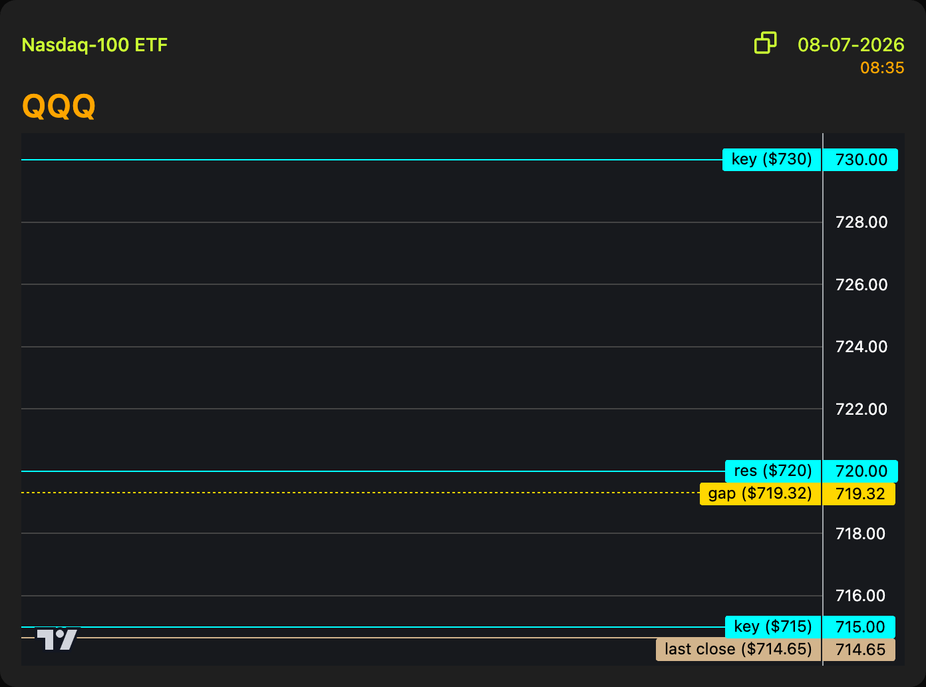
Task: Click the 08:35 timestamp
Action: (882, 68)
